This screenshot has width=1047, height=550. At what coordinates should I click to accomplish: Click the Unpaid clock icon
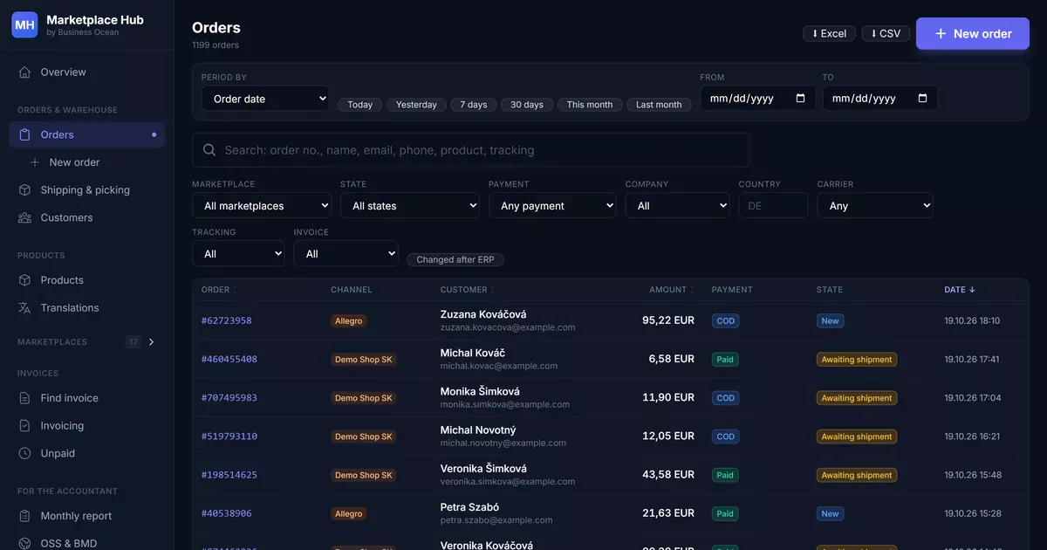coord(24,454)
